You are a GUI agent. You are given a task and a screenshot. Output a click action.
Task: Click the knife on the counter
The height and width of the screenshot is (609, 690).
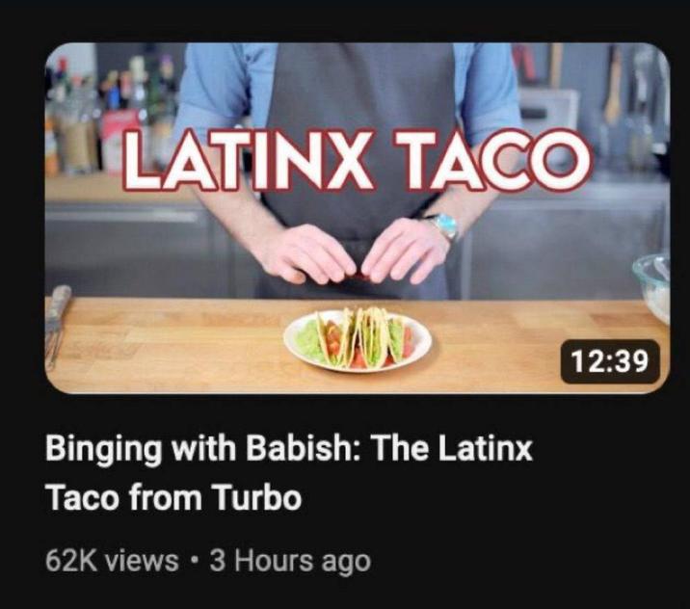tap(57, 324)
